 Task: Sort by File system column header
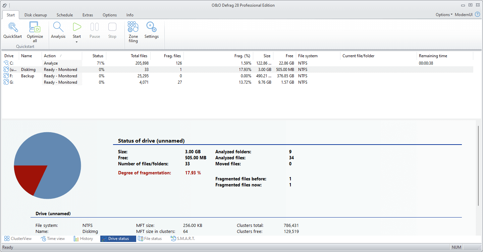pyautogui.click(x=318, y=56)
